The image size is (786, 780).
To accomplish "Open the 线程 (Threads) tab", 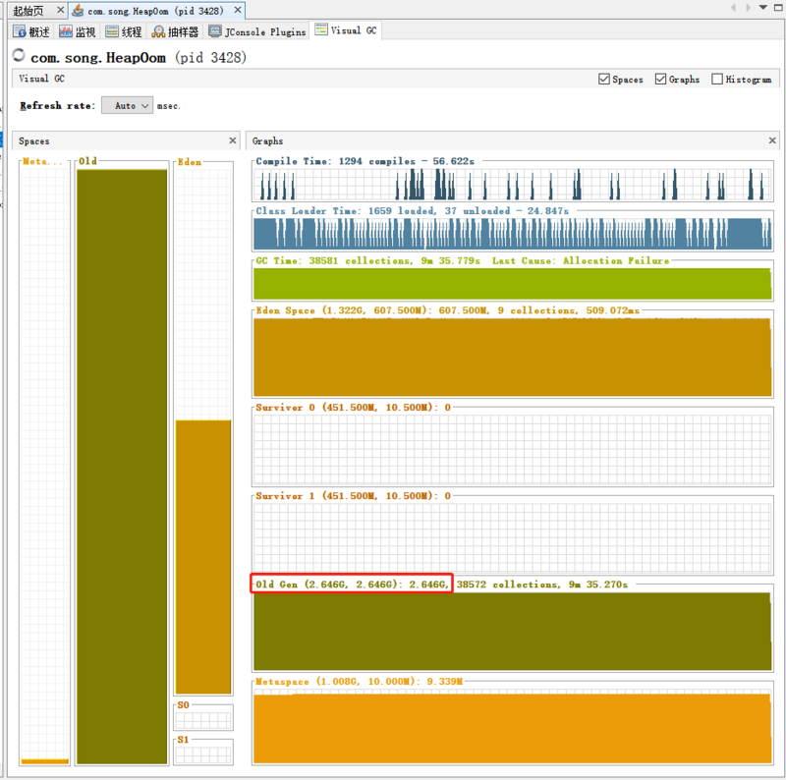I will click(124, 31).
